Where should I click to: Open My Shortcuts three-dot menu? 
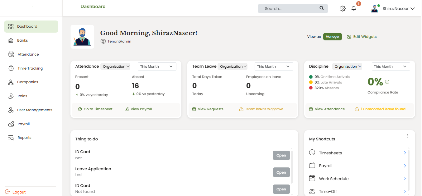click(x=408, y=136)
